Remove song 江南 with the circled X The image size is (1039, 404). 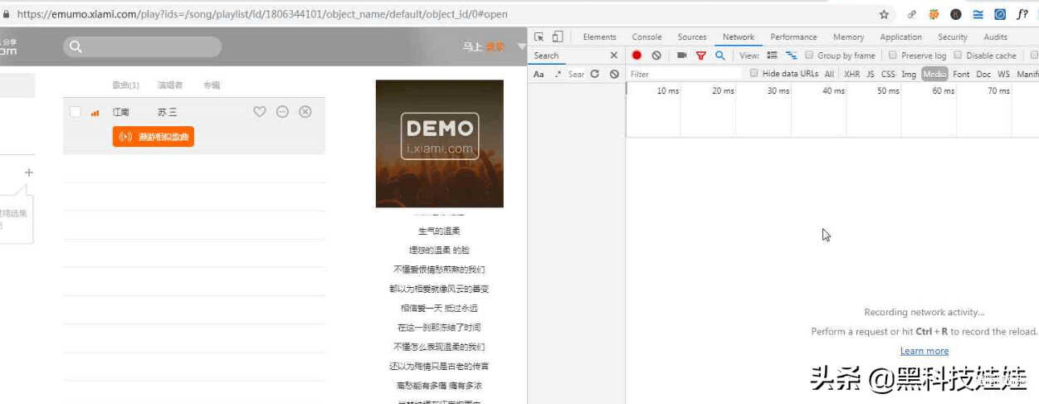(x=305, y=112)
